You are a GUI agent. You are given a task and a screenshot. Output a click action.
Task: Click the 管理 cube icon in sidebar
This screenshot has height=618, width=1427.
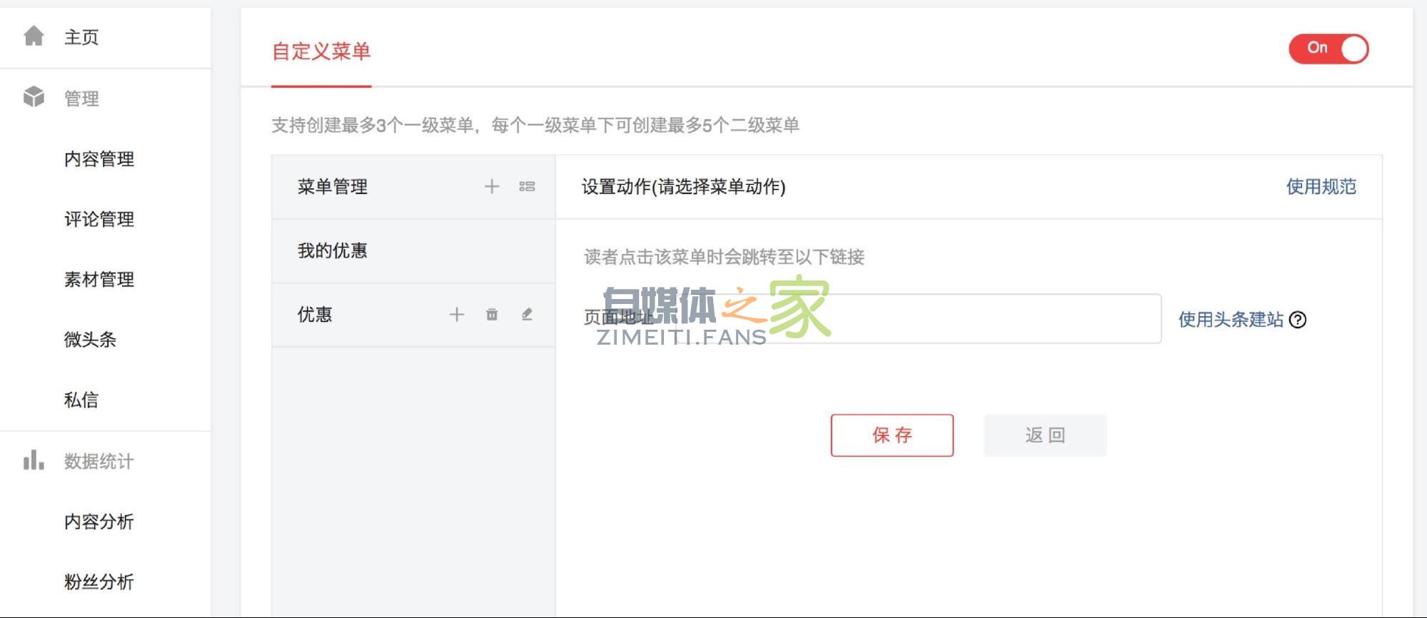pyautogui.click(x=34, y=98)
